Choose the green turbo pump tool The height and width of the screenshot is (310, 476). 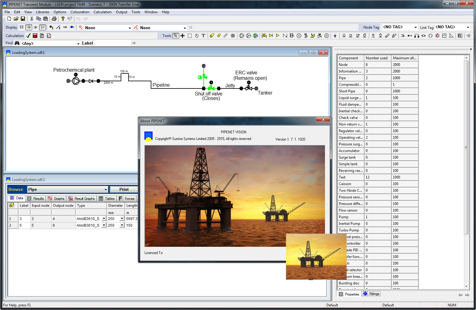tap(255, 36)
